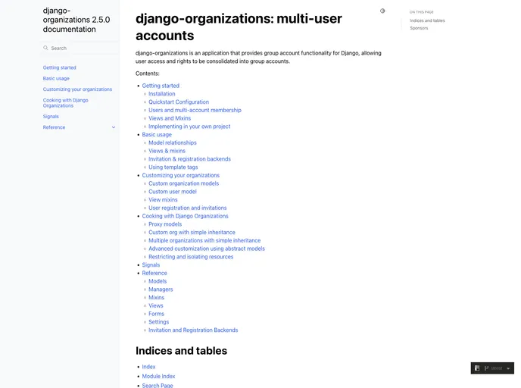The height and width of the screenshot is (388, 521).
Task: Open Advanced customization using abstract models link
Action: coord(207,249)
